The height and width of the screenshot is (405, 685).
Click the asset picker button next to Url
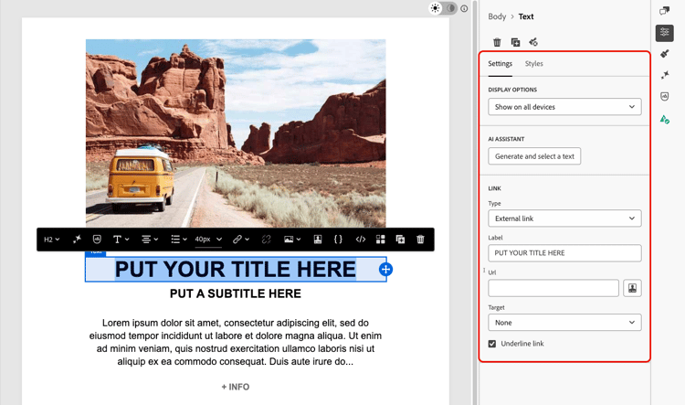(x=632, y=288)
